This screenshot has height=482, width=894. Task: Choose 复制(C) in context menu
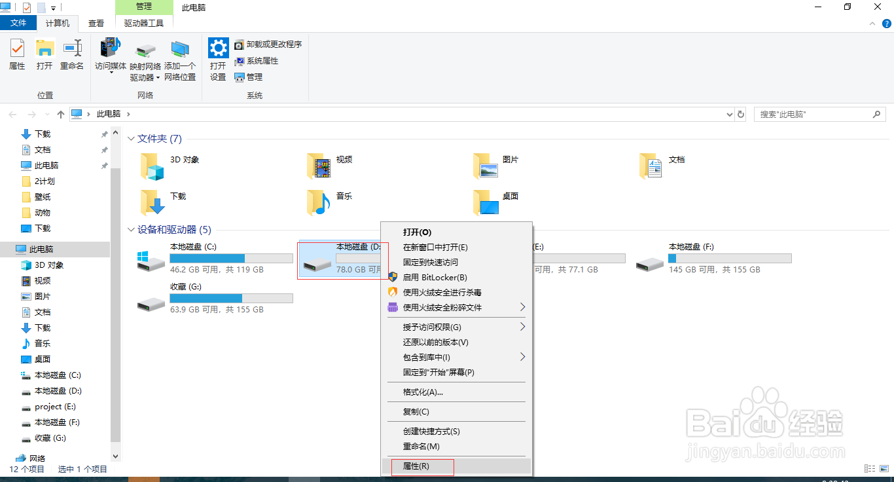click(457, 412)
